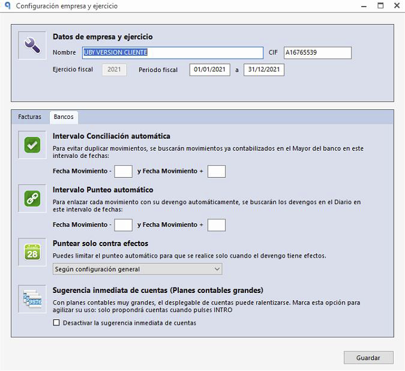
Task: Click Punteo automático Fecha Movimiento minus field
Action: tap(123, 225)
